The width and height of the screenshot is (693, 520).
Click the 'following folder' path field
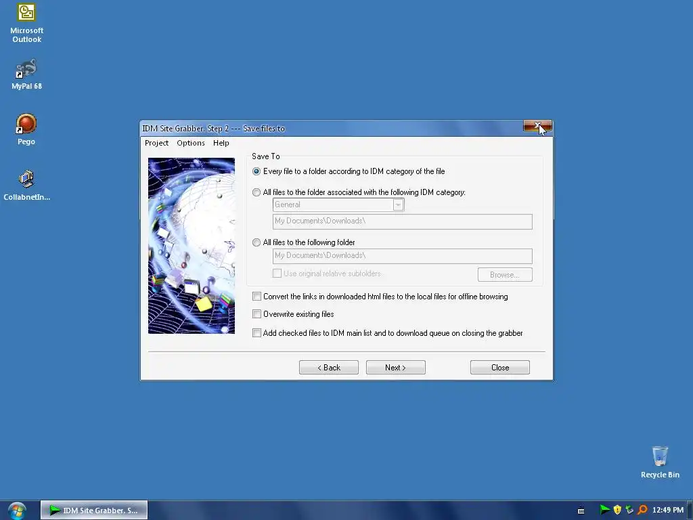[402, 256]
